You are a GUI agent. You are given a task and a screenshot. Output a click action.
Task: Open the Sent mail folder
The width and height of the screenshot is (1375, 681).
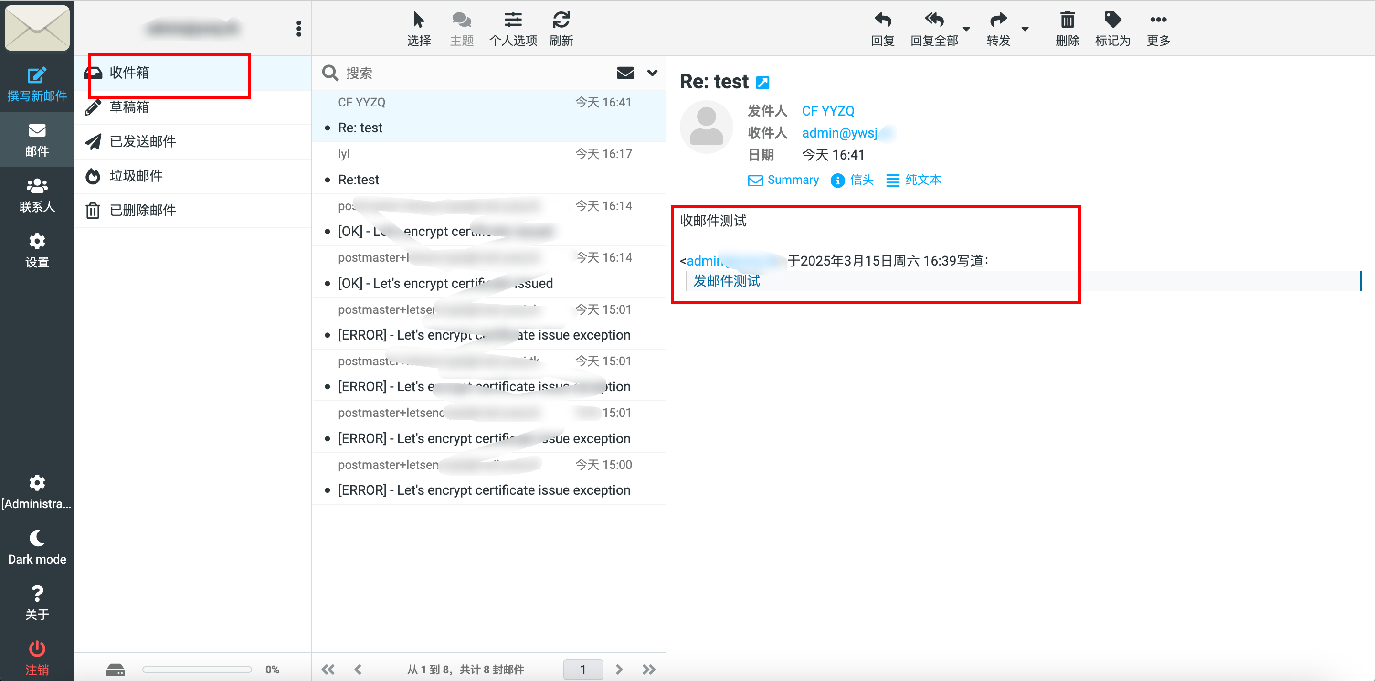pyautogui.click(x=143, y=141)
